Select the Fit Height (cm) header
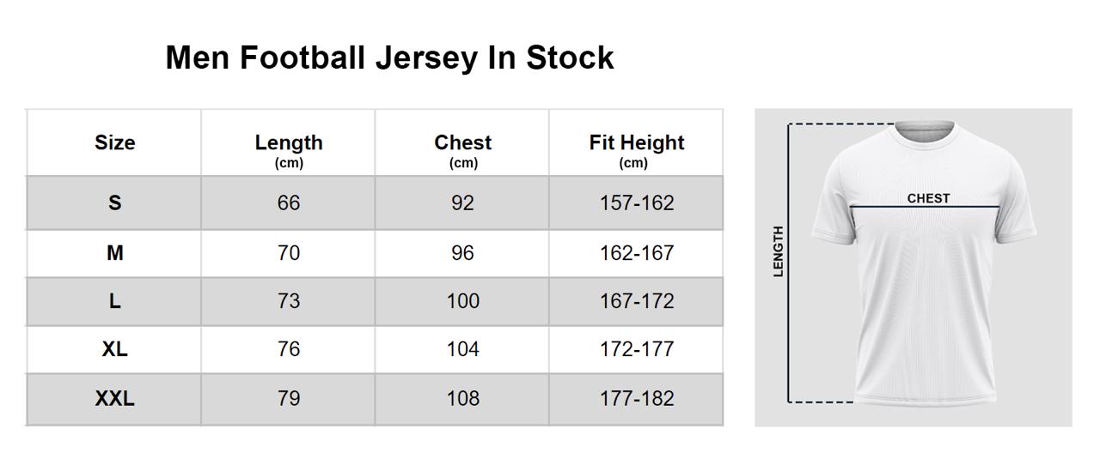1100x453 pixels. pyautogui.click(x=636, y=148)
